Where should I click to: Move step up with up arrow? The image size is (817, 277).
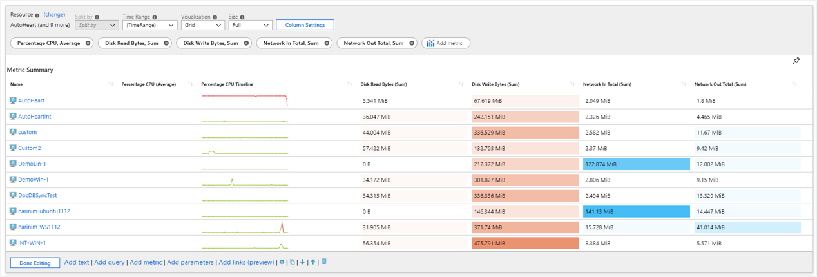[x=313, y=262]
